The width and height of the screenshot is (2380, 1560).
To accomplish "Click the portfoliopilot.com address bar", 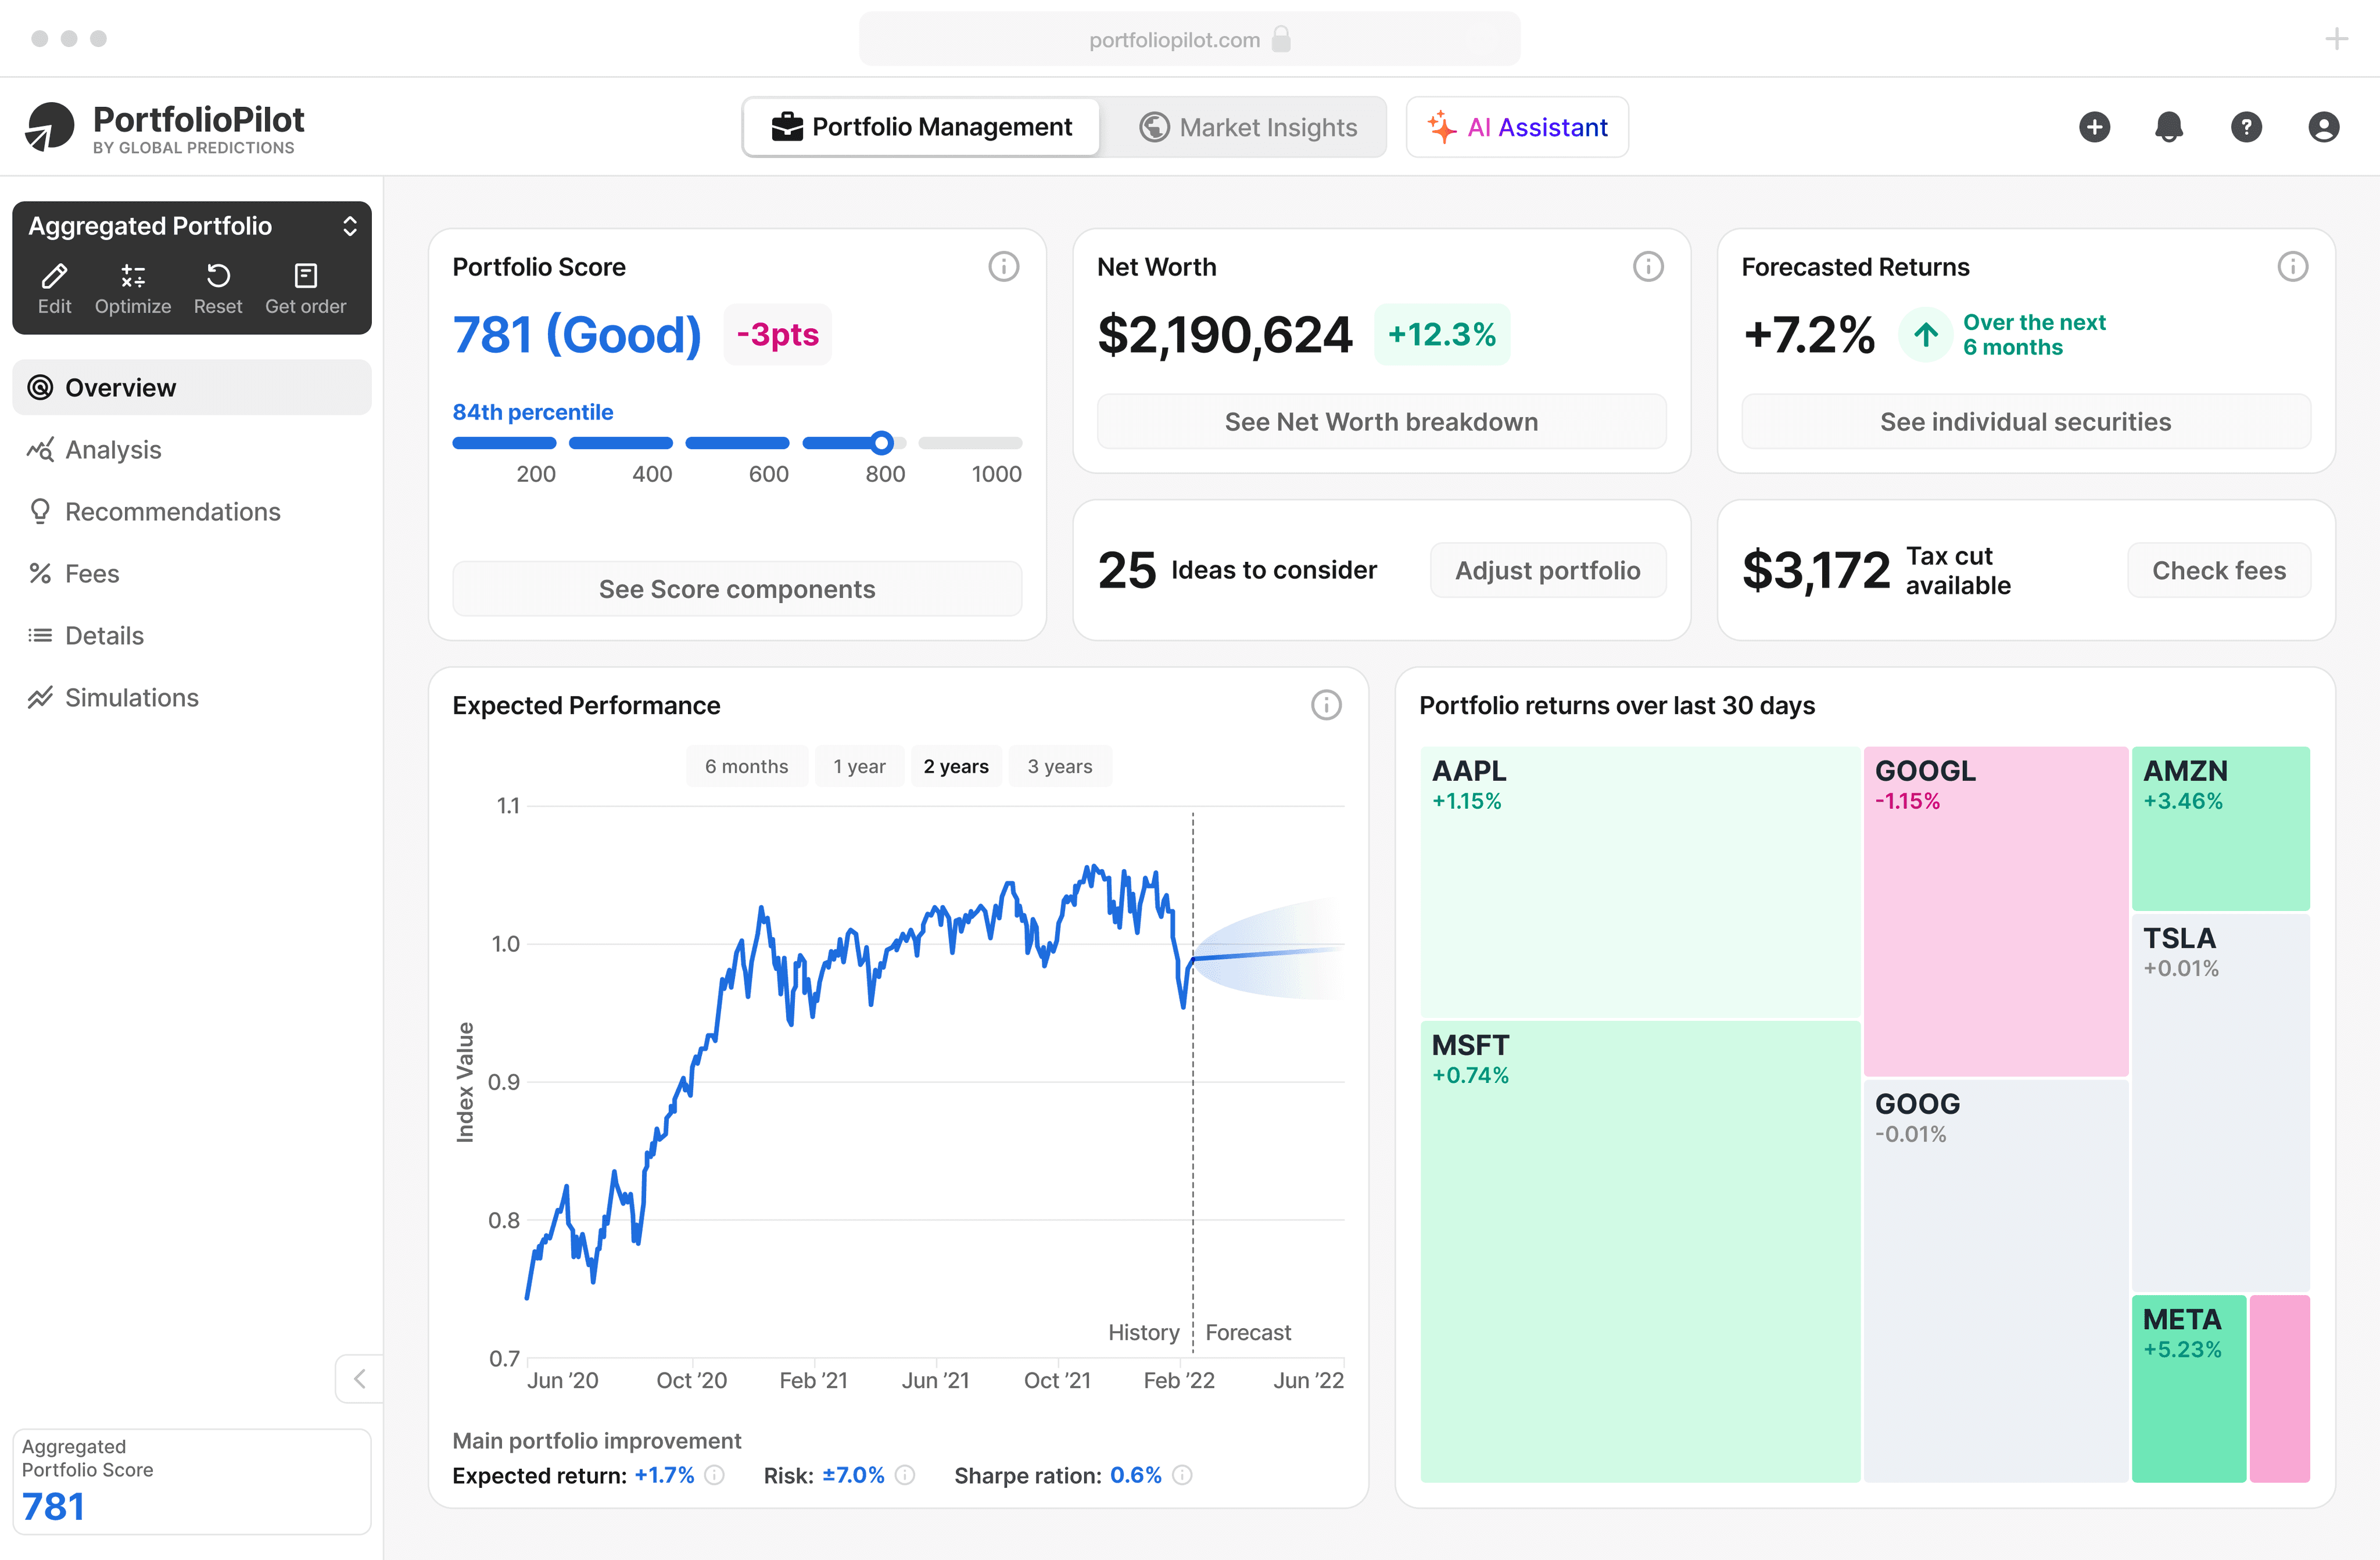I will (1189, 39).
